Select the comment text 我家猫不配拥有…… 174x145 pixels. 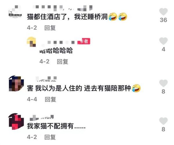(x=56, y=126)
